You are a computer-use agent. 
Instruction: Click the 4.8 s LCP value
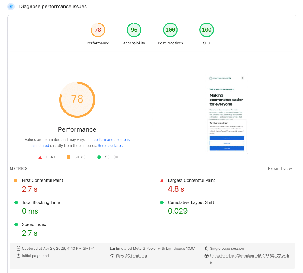click(x=176, y=189)
